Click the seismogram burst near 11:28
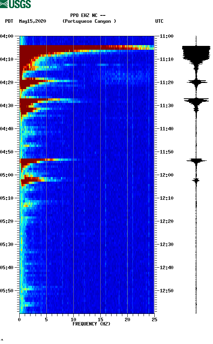Viewport: 213px width, 344px height. click(x=196, y=102)
